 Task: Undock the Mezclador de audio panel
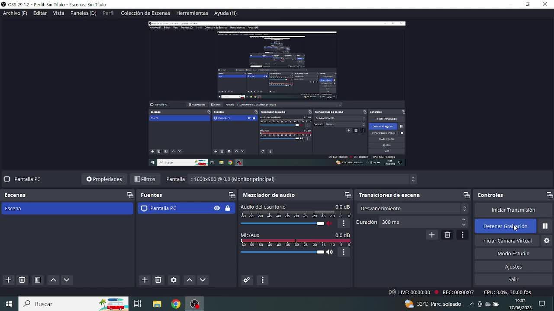(x=348, y=195)
